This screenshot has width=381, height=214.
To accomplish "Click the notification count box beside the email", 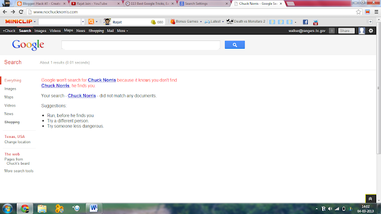I will pyautogui.click(x=332, y=30).
